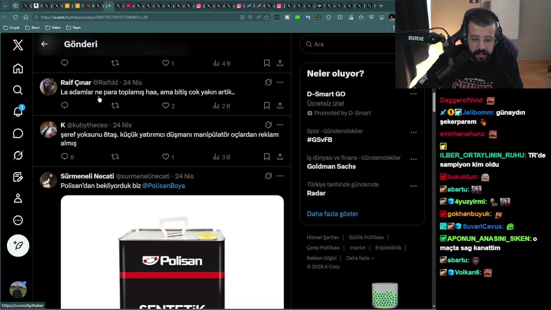Open Grok actions on kubytheceo post
This screenshot has height=310, width=551.
click(x=268, y=125)
